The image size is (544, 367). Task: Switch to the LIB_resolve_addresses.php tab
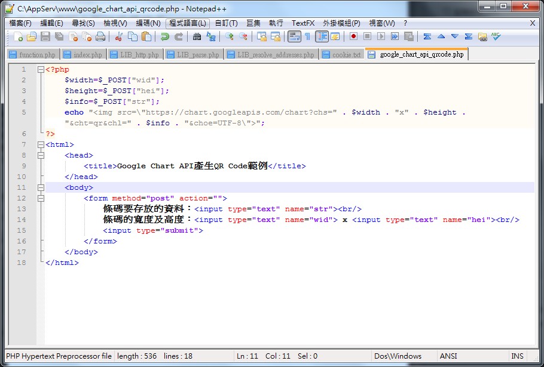[271, 55]
